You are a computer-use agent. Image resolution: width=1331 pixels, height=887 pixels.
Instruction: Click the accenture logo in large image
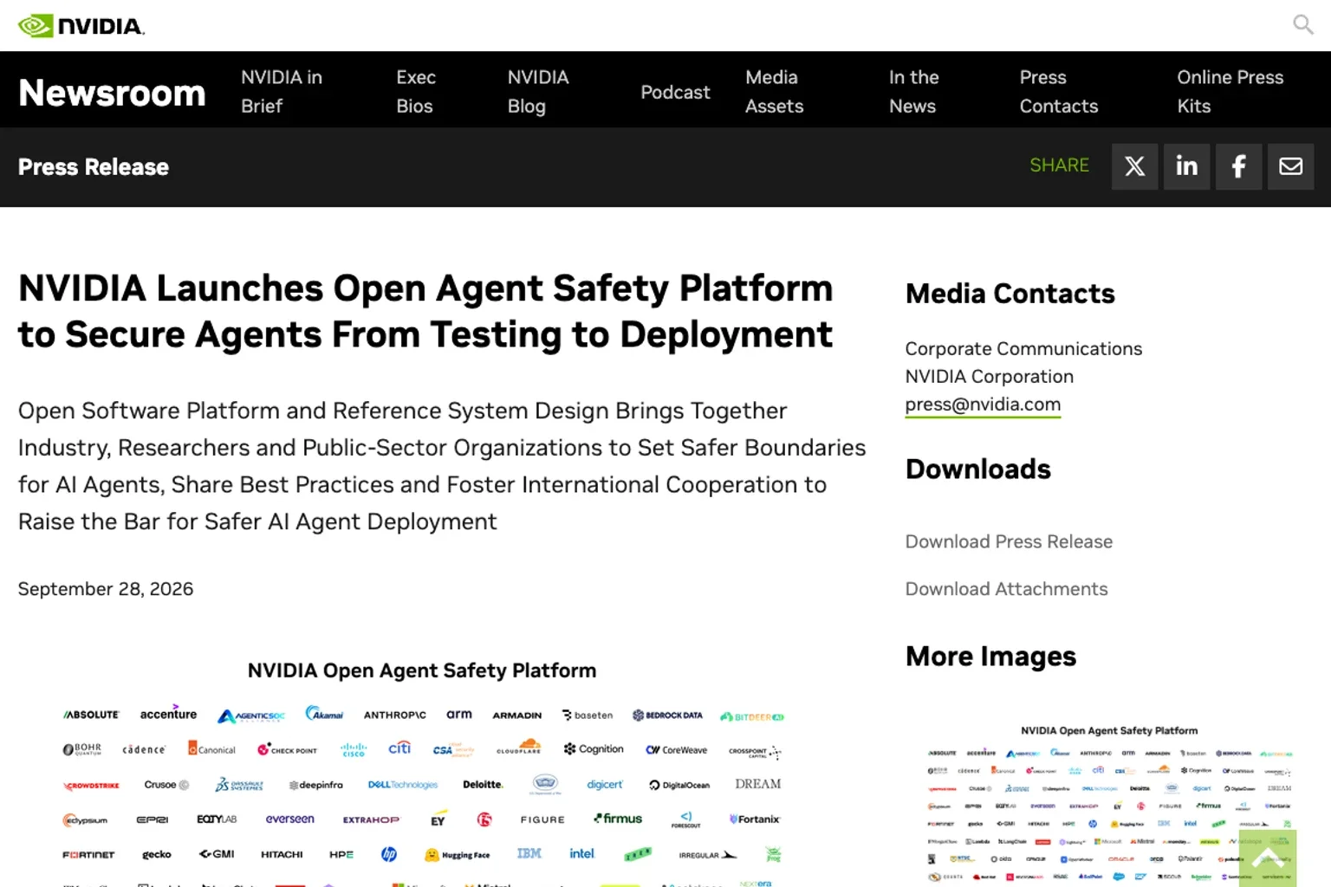pos(168,714)
